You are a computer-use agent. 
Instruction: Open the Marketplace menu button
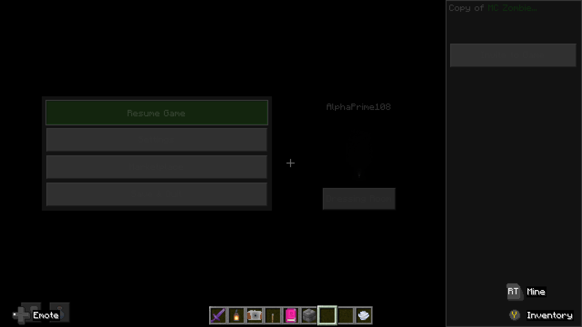click(156, 167)
